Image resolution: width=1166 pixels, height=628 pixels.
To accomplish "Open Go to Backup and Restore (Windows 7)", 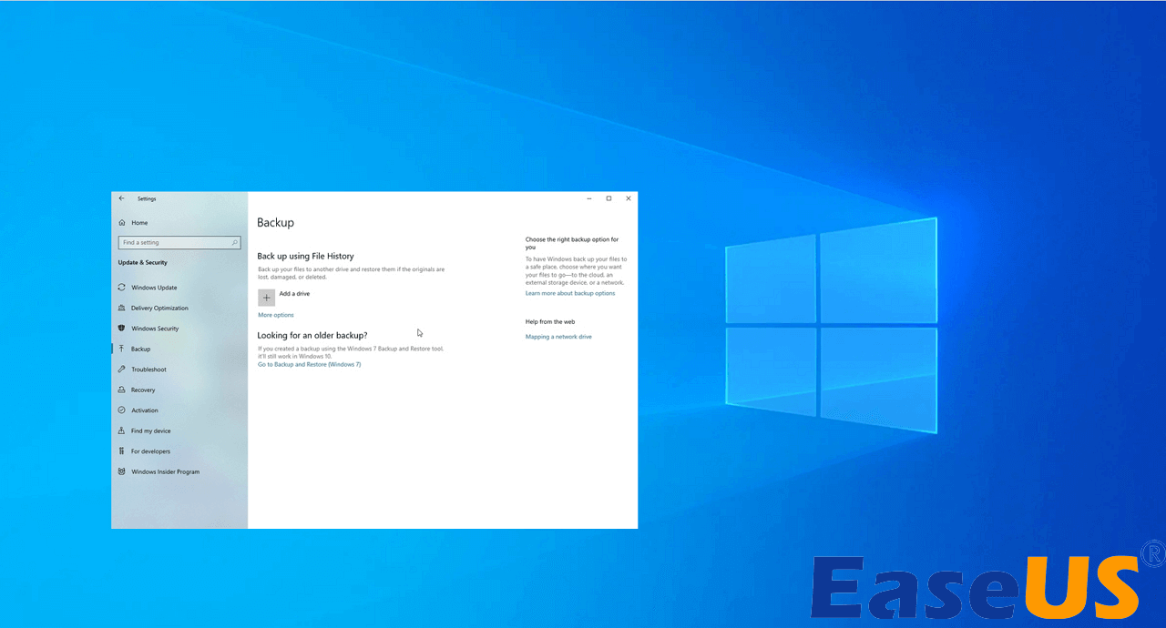I will [309, 364].
